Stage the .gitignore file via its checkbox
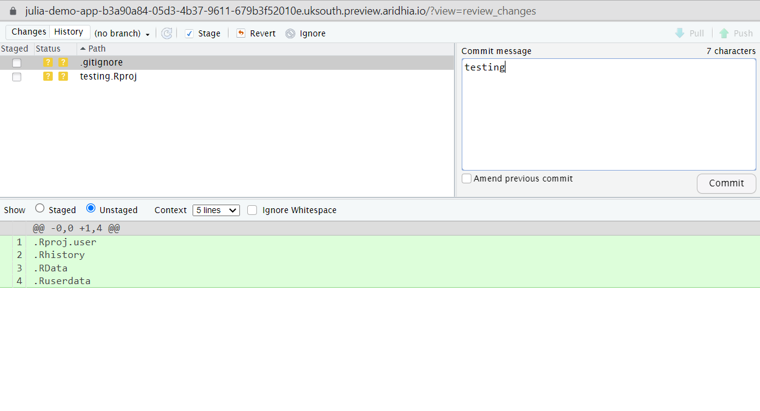 16,63
